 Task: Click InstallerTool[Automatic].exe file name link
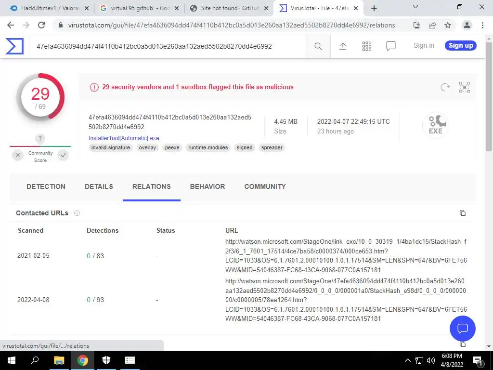pos(124,138)
